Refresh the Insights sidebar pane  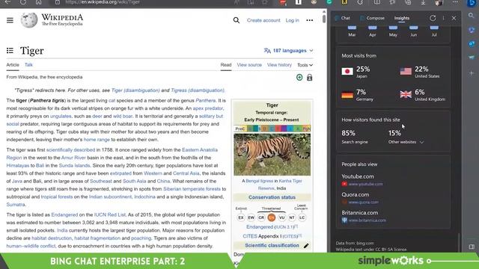point(433,18)
